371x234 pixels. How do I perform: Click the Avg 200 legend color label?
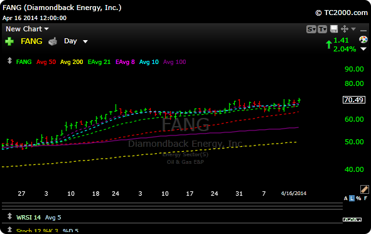click(x=72, y=62)
